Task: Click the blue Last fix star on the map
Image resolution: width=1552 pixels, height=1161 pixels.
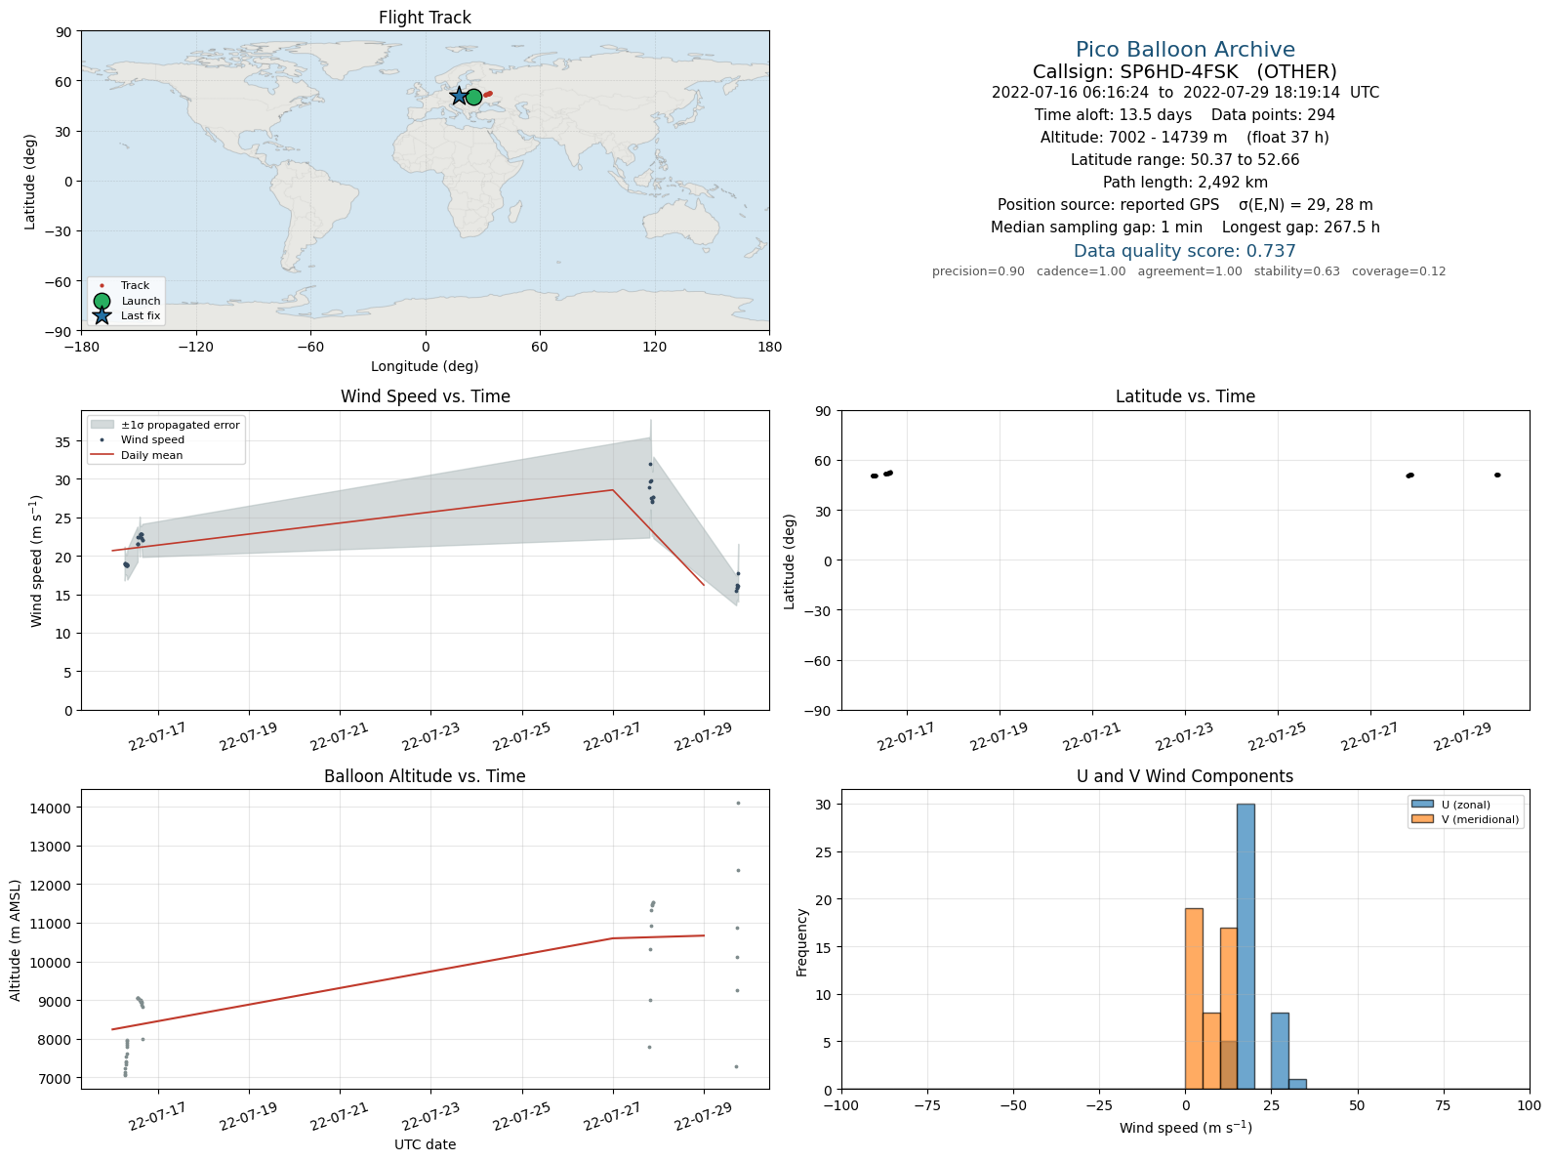Action: (459, 96)
